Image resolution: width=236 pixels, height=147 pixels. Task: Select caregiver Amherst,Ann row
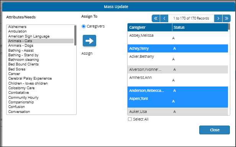pyautogui.click(x=178, y=80)
